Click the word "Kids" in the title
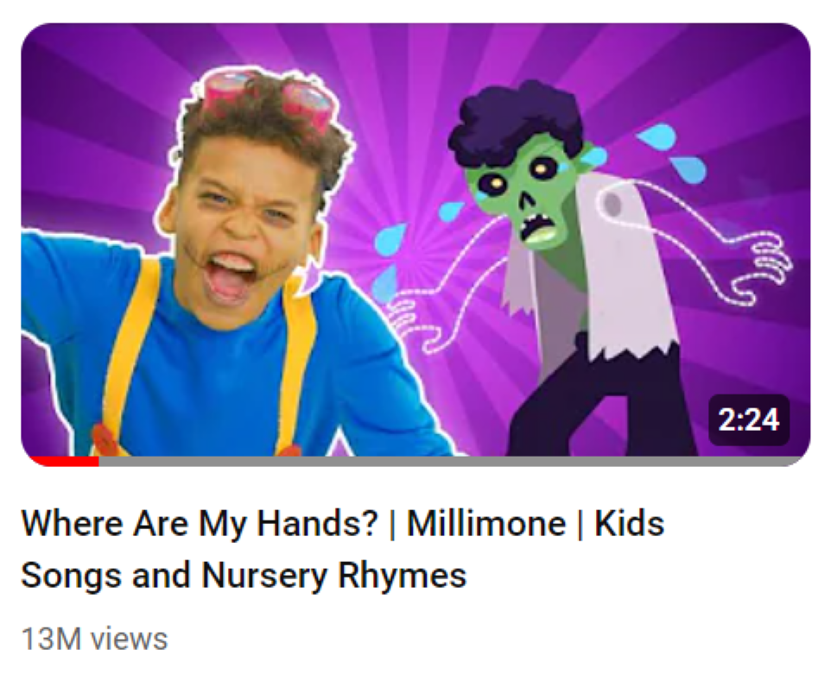Viewport: 831px width, 694px height. (629, 523)
